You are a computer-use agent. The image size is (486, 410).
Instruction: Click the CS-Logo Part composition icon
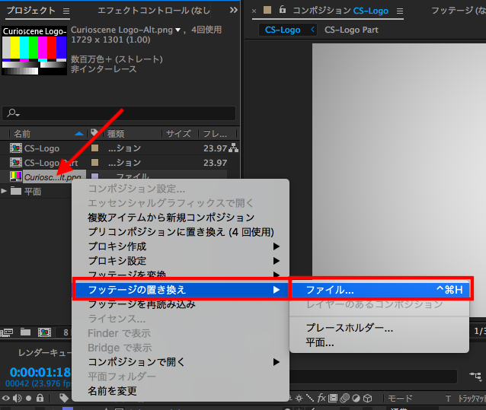16,163
